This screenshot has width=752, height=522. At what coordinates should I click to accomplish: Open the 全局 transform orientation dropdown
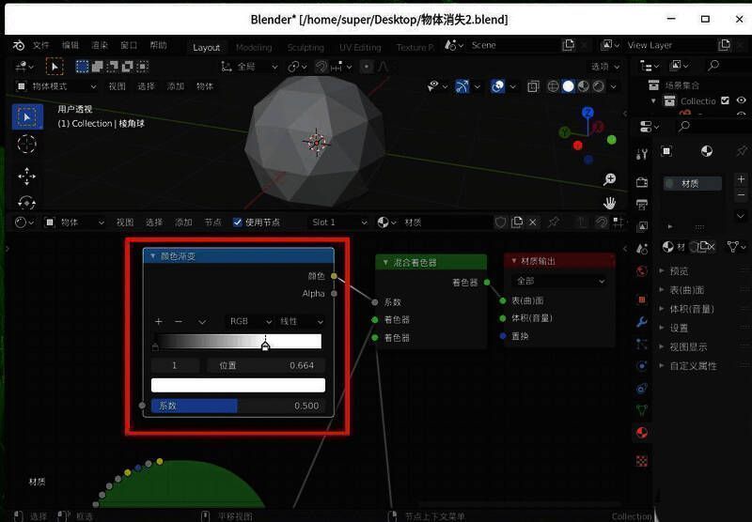click(249, 67)
